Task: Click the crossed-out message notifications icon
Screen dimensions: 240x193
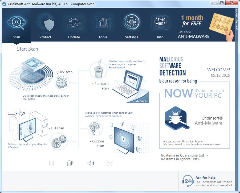Action: (109, 163)
